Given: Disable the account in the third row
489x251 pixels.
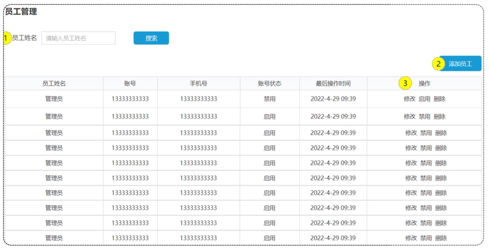Looking at the screenshot, I should (x=426, y=133).
